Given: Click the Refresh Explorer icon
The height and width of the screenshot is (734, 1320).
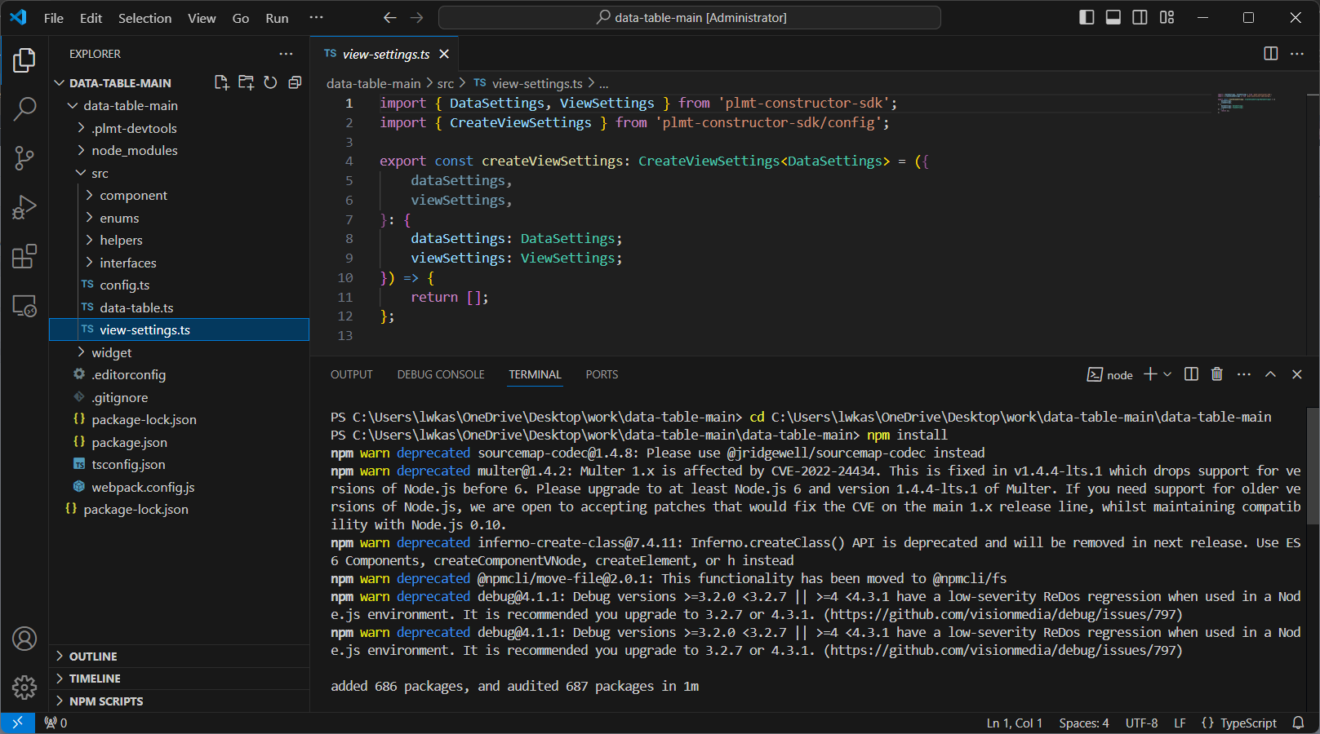Looking at the screenshot, I should 270,82.
